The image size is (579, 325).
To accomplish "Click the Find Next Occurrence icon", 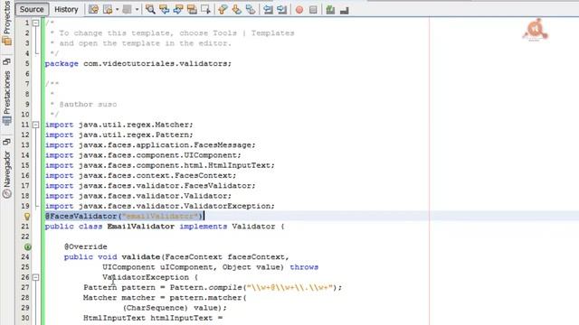I will (178, 10).
